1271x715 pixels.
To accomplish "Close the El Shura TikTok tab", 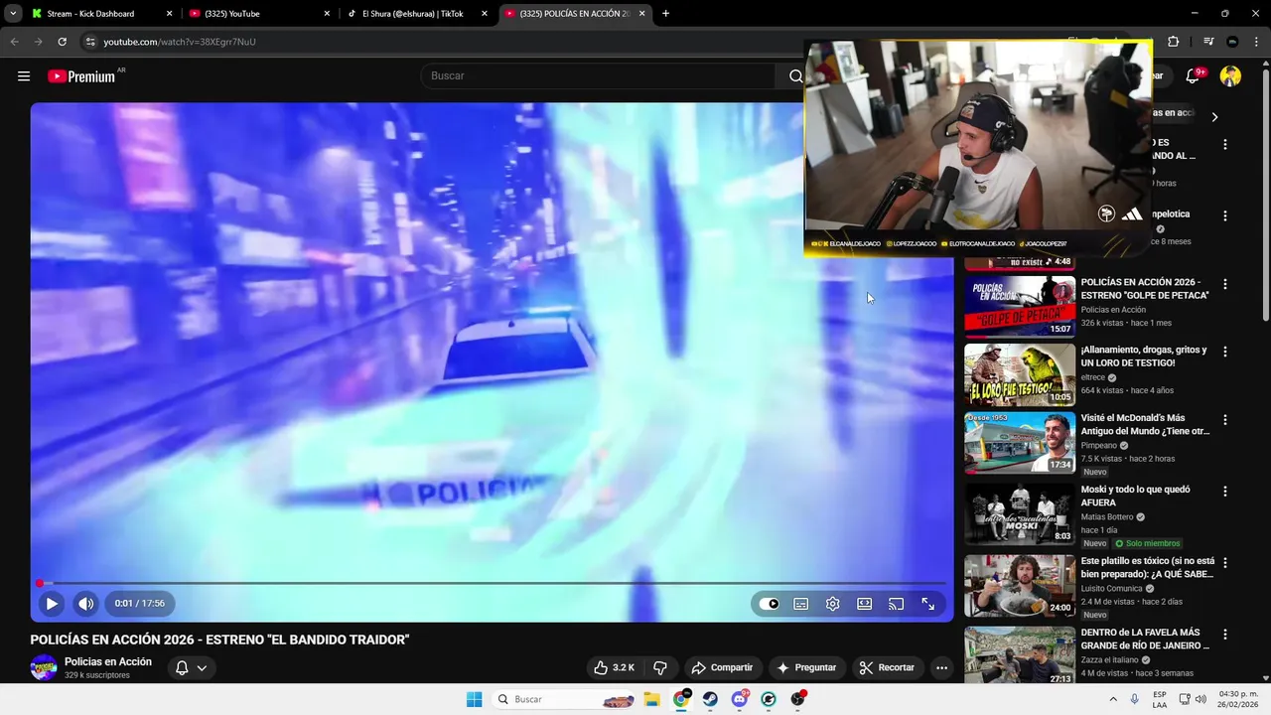I will tap(485, 14).
